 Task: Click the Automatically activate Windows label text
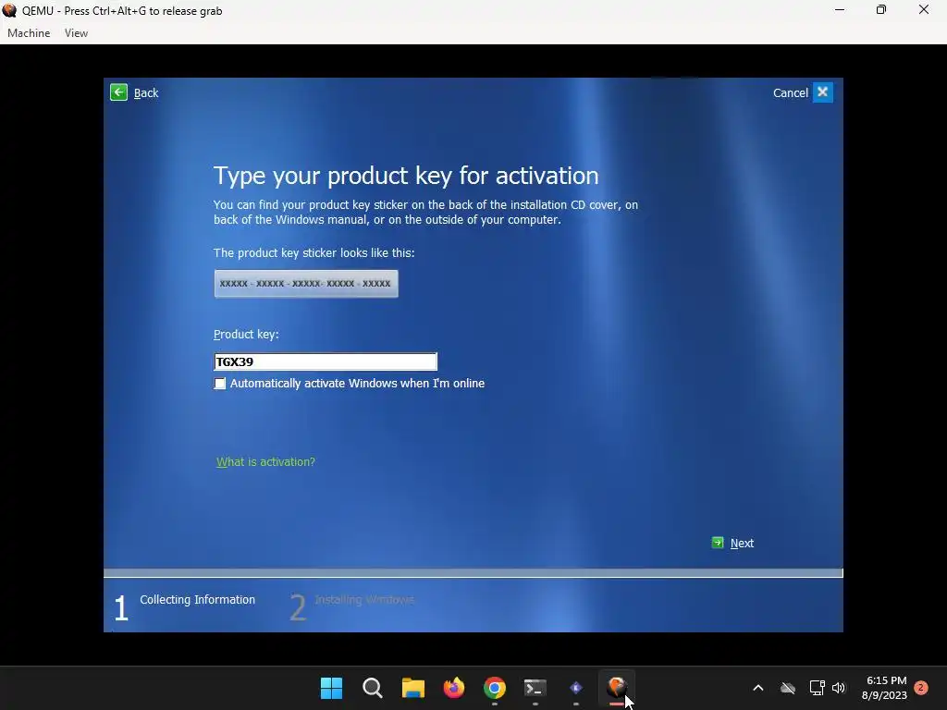tap(358, 384)
